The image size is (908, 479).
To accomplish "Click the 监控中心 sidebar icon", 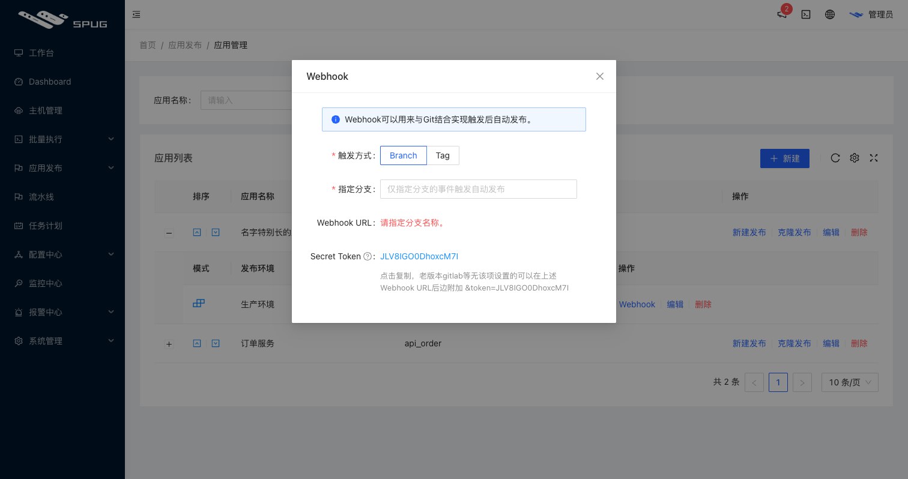I will 19,283.
